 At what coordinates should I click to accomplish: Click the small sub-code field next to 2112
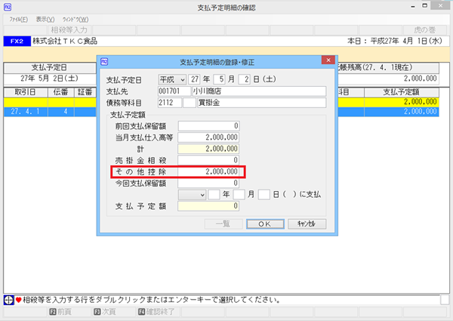click(x=190, y=103)
